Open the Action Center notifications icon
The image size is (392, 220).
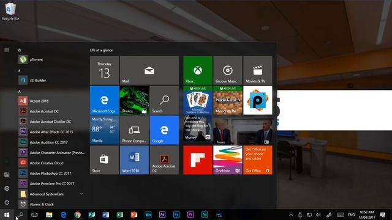[x=383, y=215]
